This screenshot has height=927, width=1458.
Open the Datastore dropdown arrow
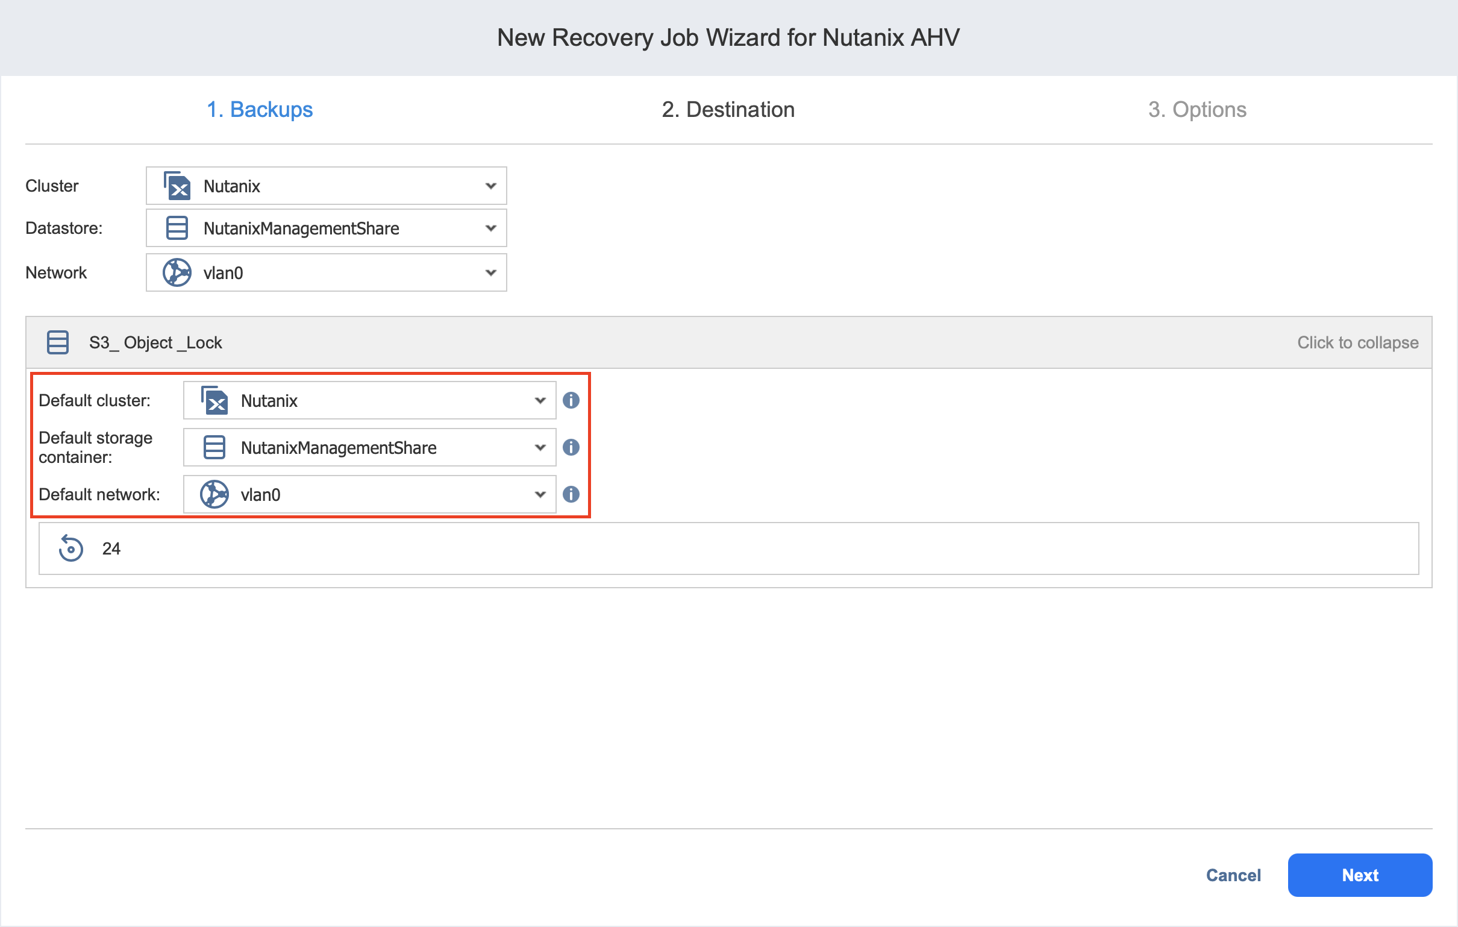coord(490,228)
